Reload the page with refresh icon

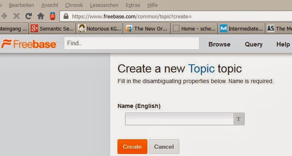[29, 16]
